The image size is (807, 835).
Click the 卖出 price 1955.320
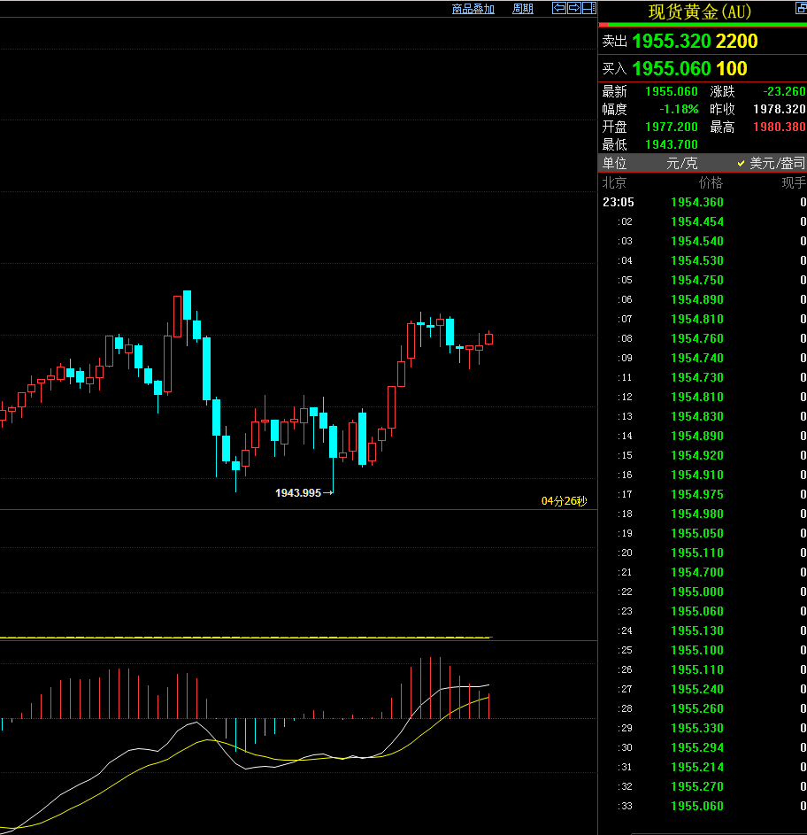[672, 41]
